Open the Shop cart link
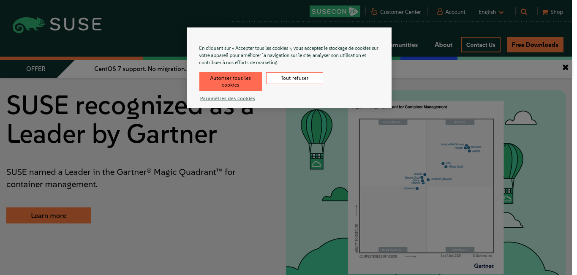The height and width of the screenshot is (275, 577). pos(553,12)
